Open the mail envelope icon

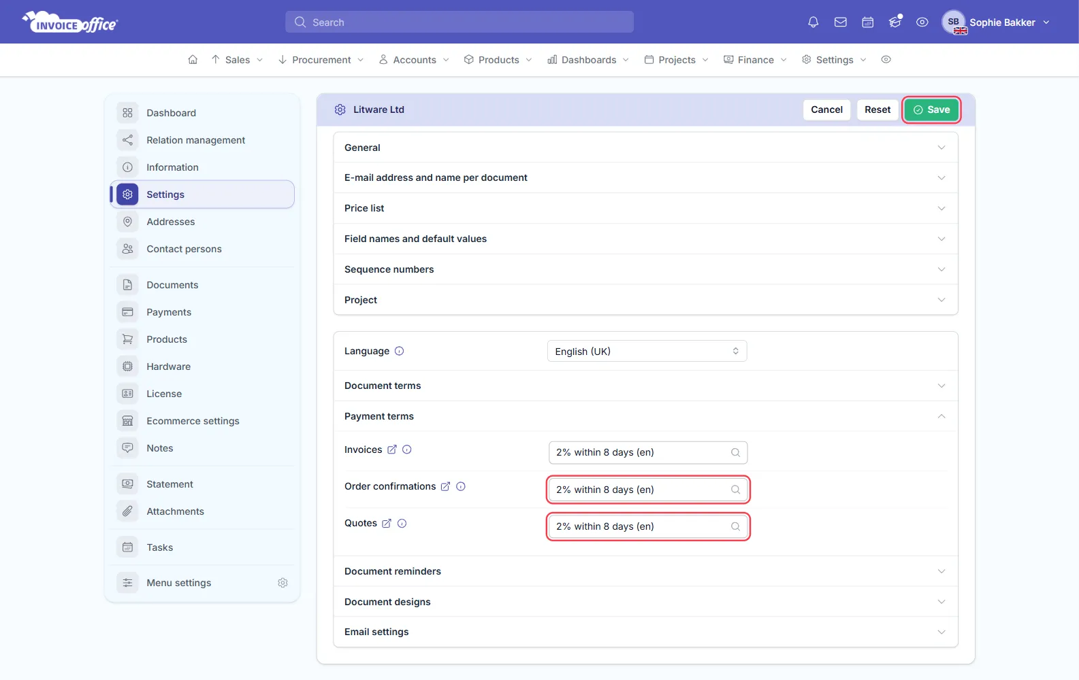841,22
